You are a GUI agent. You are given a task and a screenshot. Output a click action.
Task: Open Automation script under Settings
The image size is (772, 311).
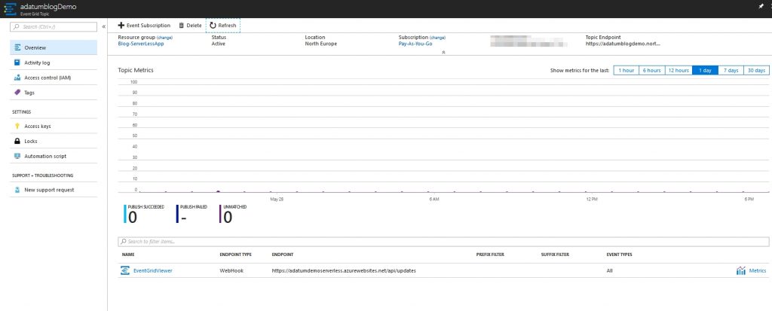pyautogui.click(x=54, y=156)
